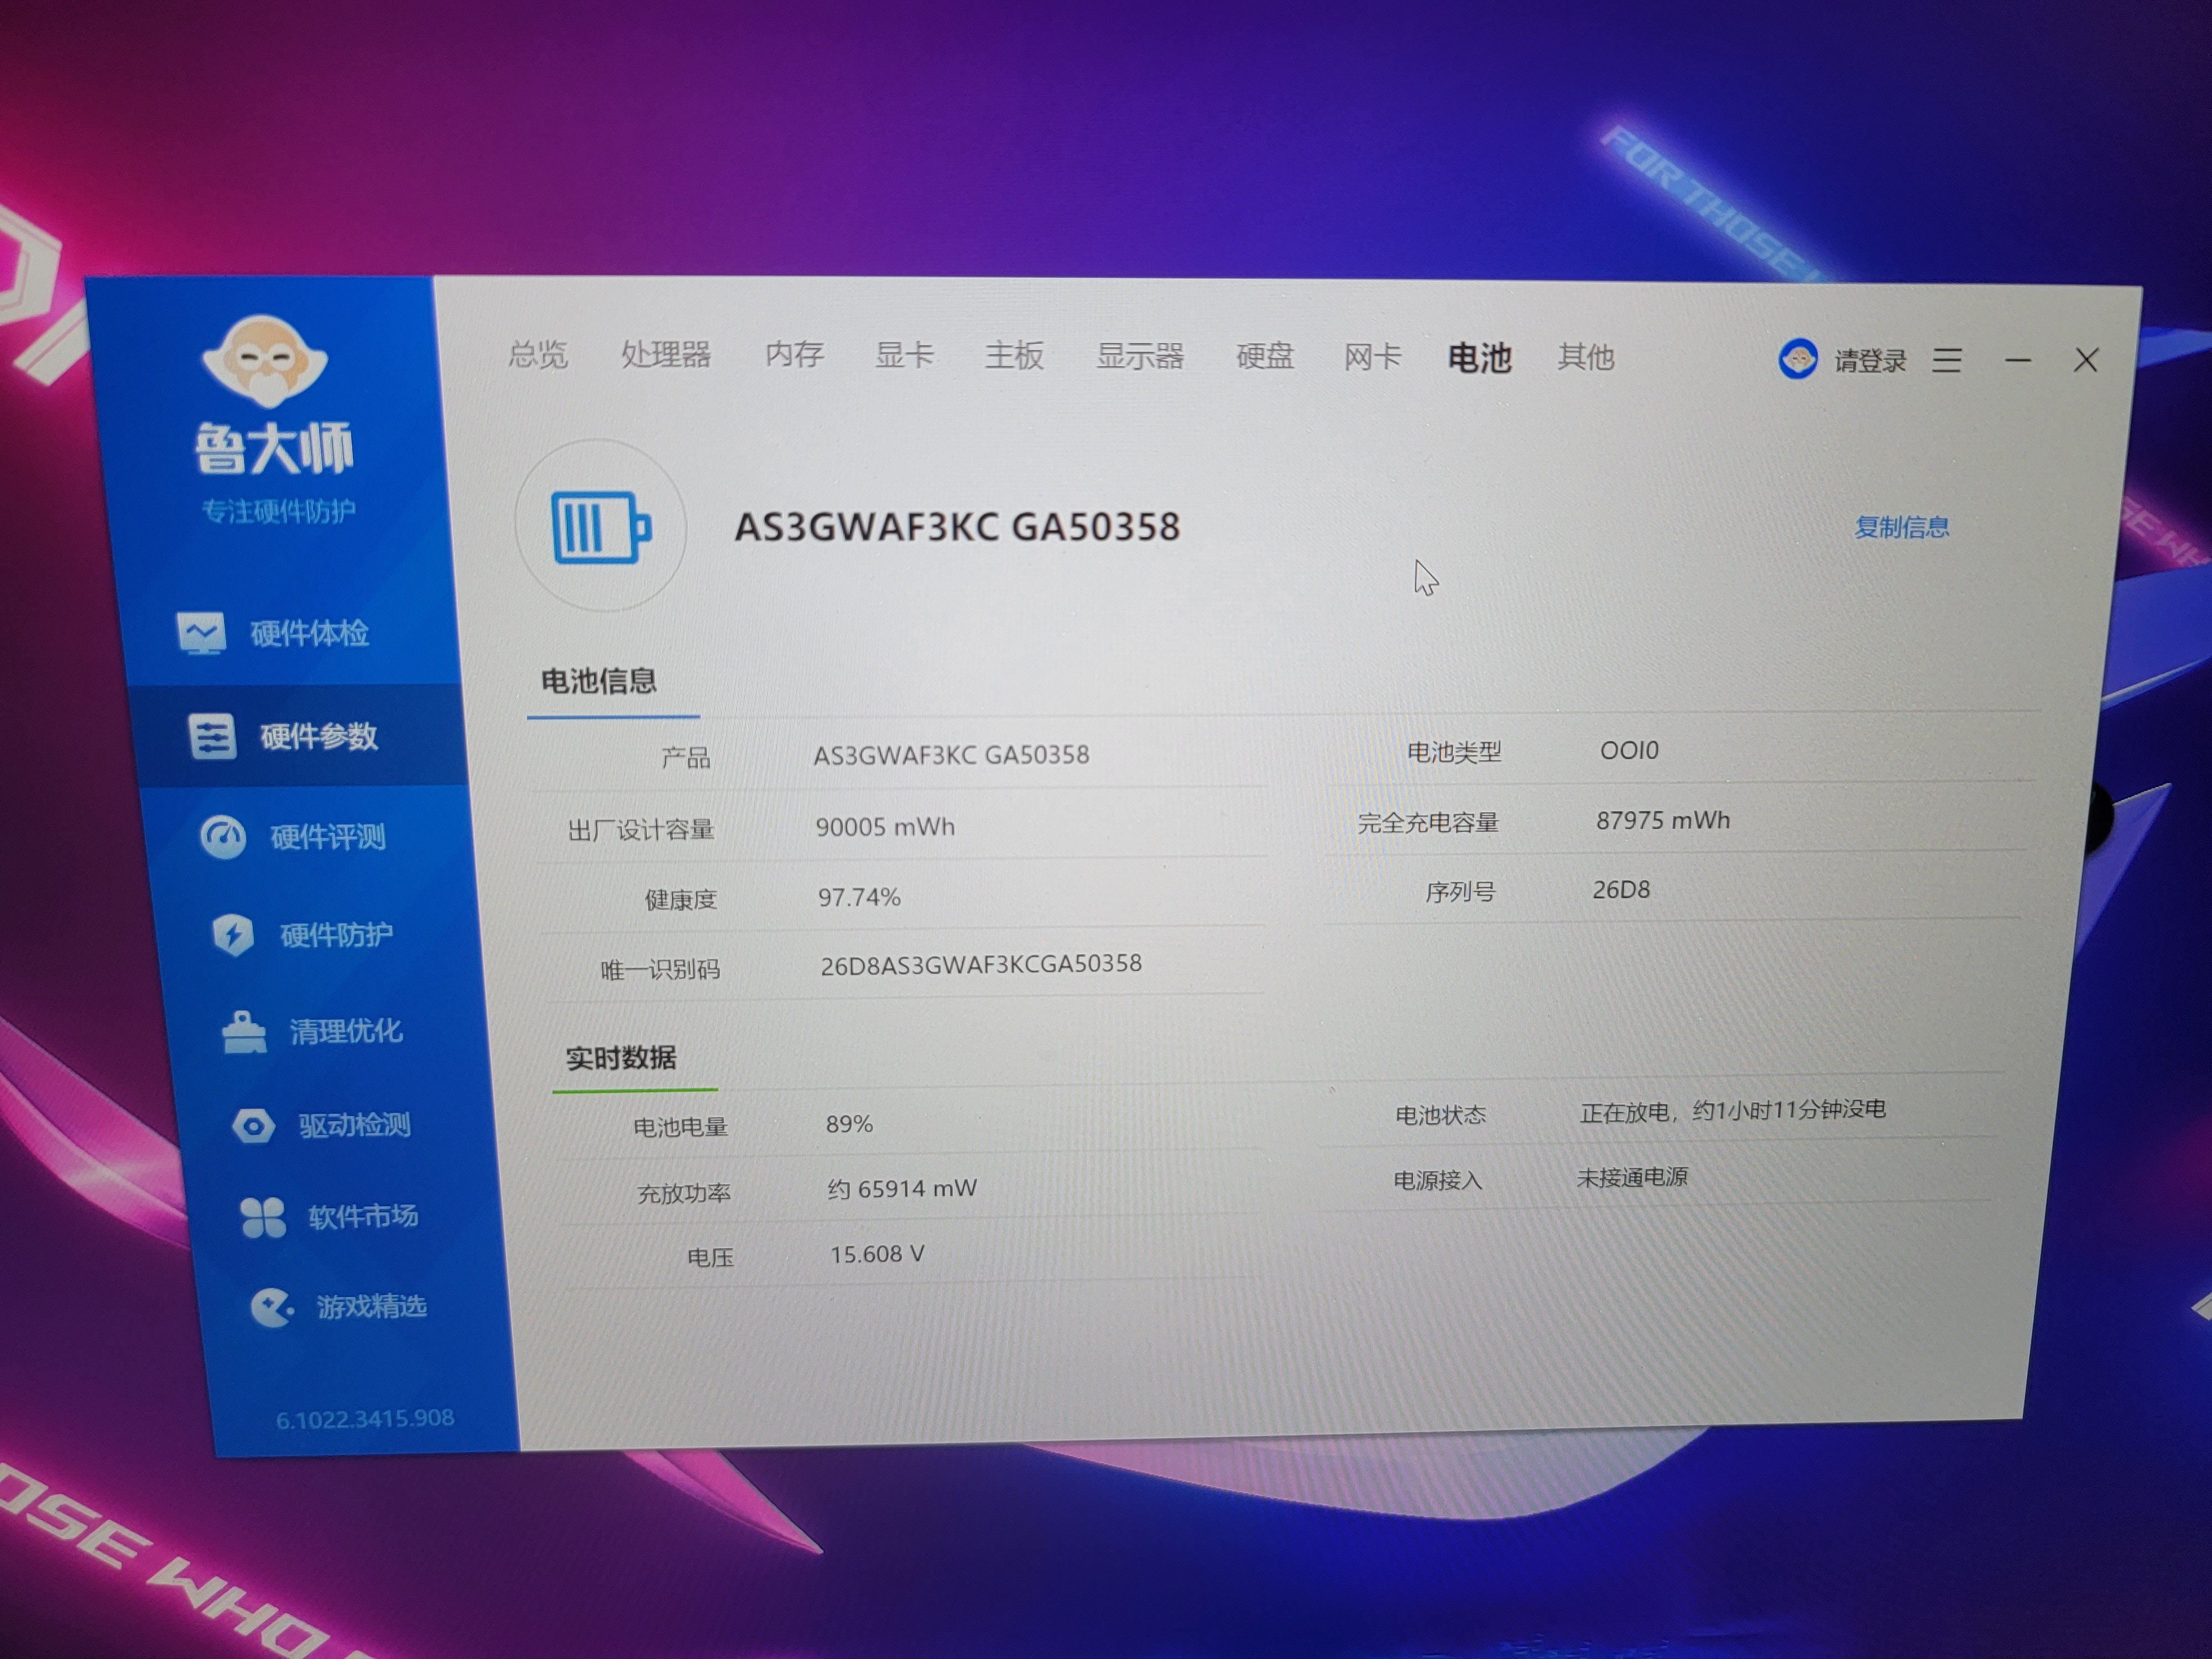
Task: Click the 97.74% health value
Action: 859,897
